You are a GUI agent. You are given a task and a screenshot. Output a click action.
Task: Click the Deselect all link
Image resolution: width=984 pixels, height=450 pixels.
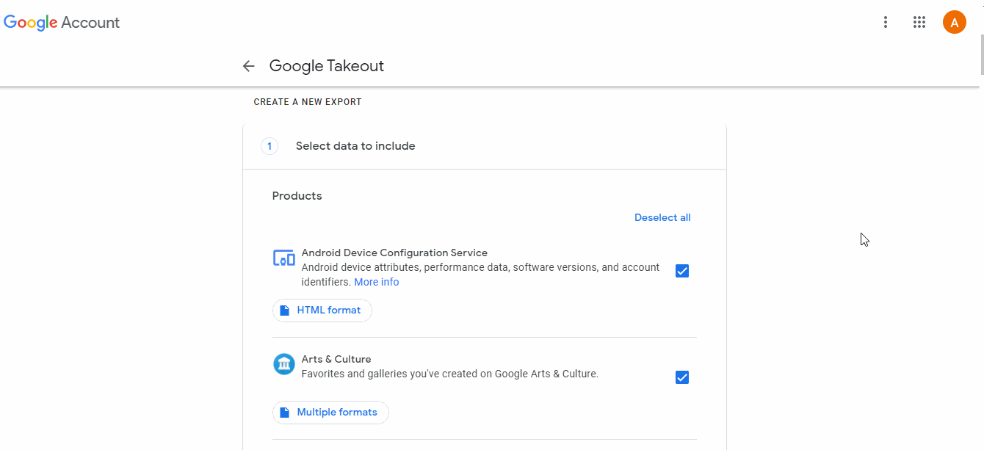coord(662,217)
